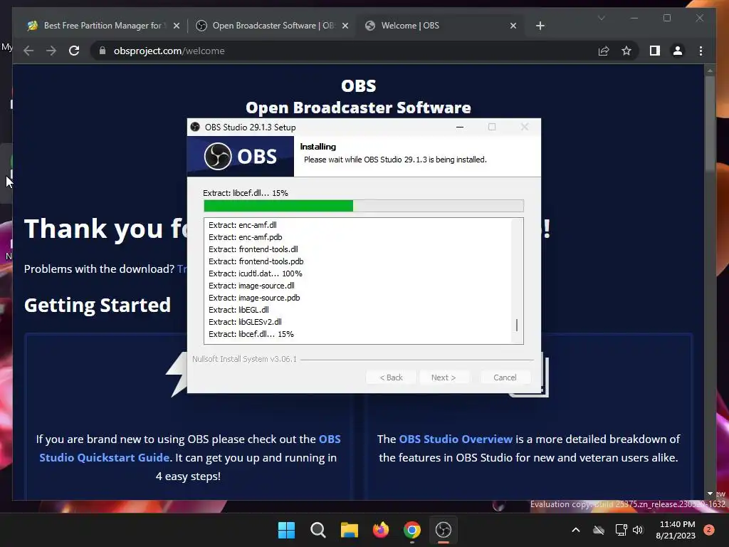Click the OneDrive cloud tray icon

599,530
